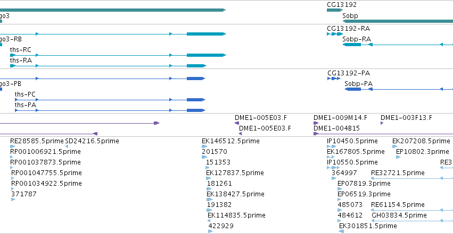Viewport: 453px width, 234px height.
Task: Select the CG13192-PA protein label
Action: tap(349, 73)
